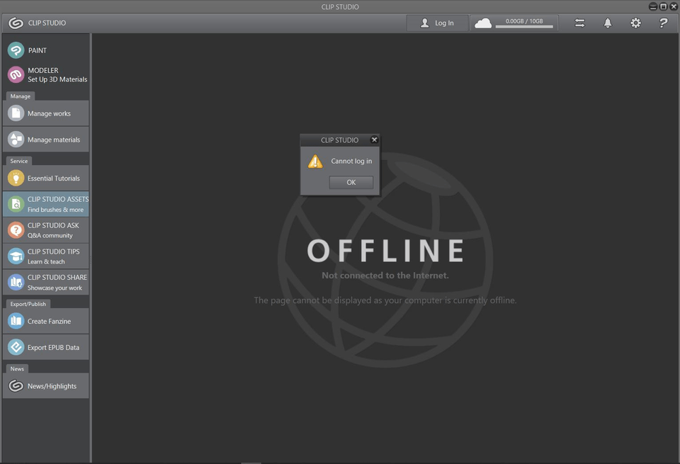
Task: Open CLIP STUDIO ASK Q&A community
Action: click(46, 230)
